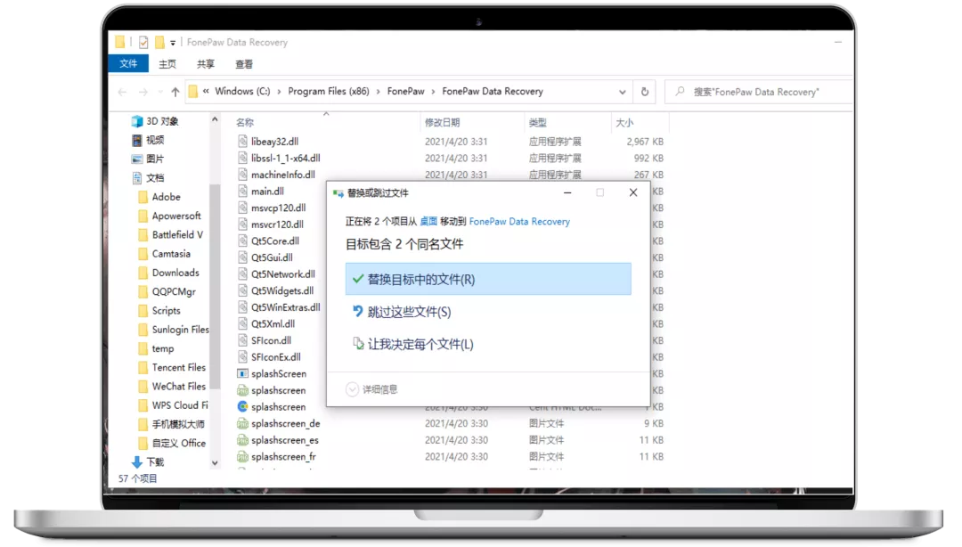Click the SFIcon.dll file icon
The height and width of the screenshot is (547, 962).
(242, 340)
